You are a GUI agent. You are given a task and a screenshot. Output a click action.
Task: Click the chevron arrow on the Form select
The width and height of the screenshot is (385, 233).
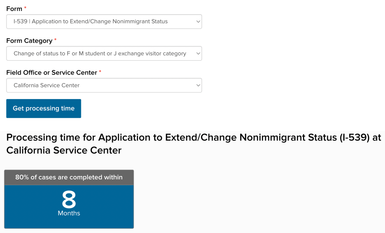[x=198, y=22]
